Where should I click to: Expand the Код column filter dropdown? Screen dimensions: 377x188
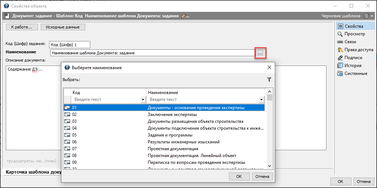click(x=143, y=100)
